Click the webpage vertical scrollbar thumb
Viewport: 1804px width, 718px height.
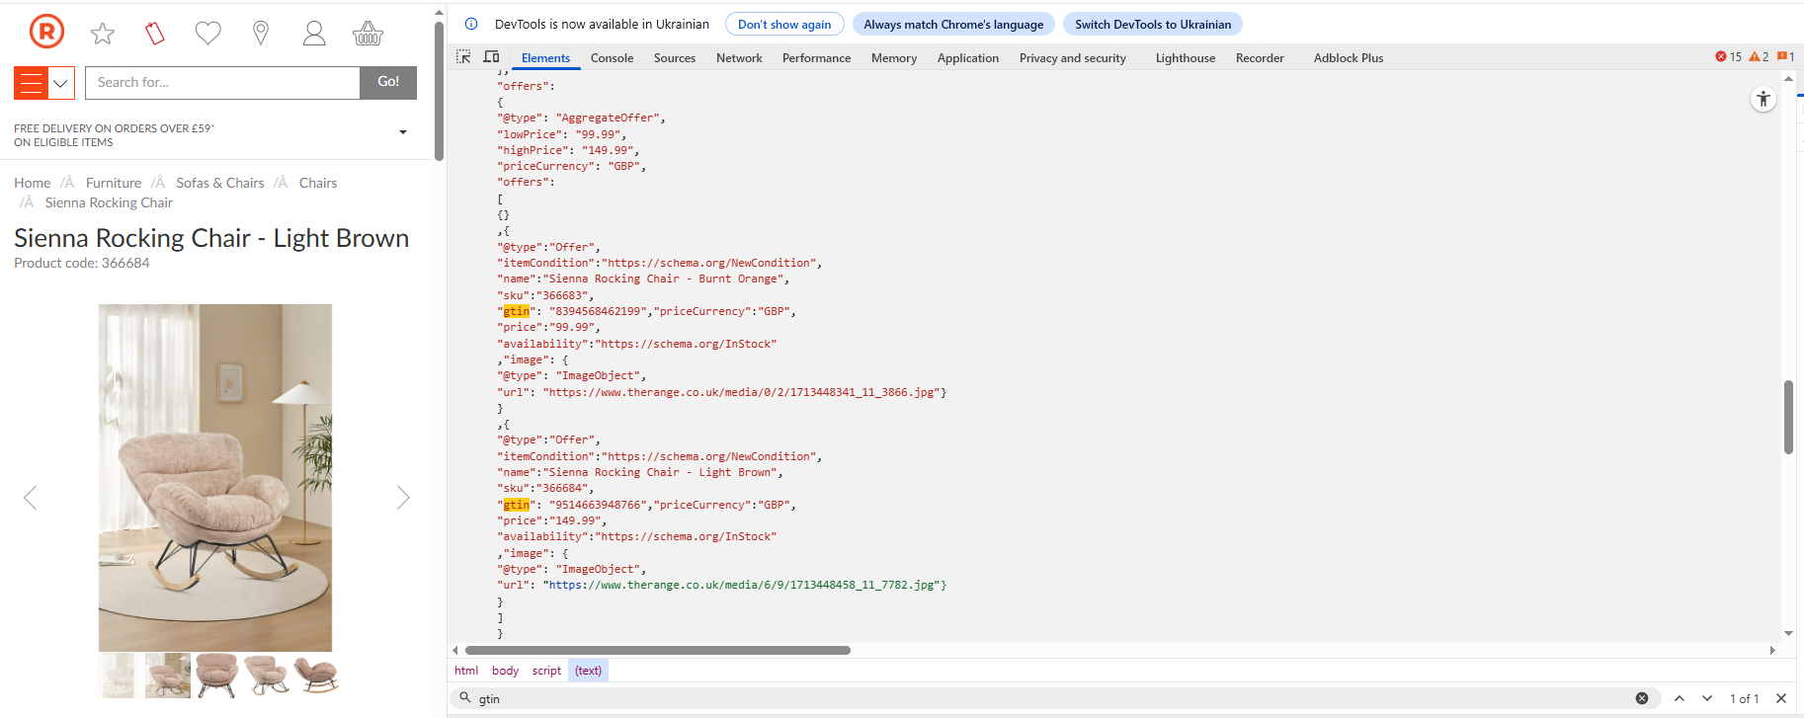[439, 91]
